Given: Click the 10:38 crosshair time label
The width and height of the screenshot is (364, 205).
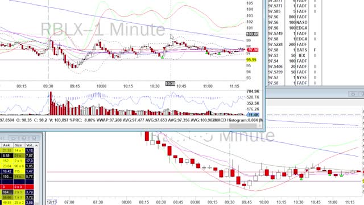Looking at the screenshot, I should [170, 84].
